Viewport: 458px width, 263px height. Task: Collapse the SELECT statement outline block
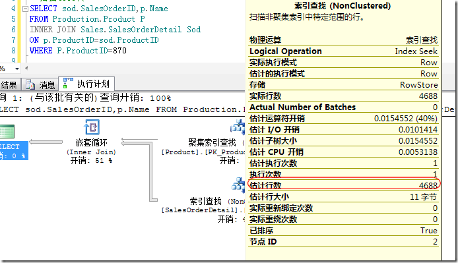pyautogui.click(x=25, y=9)
